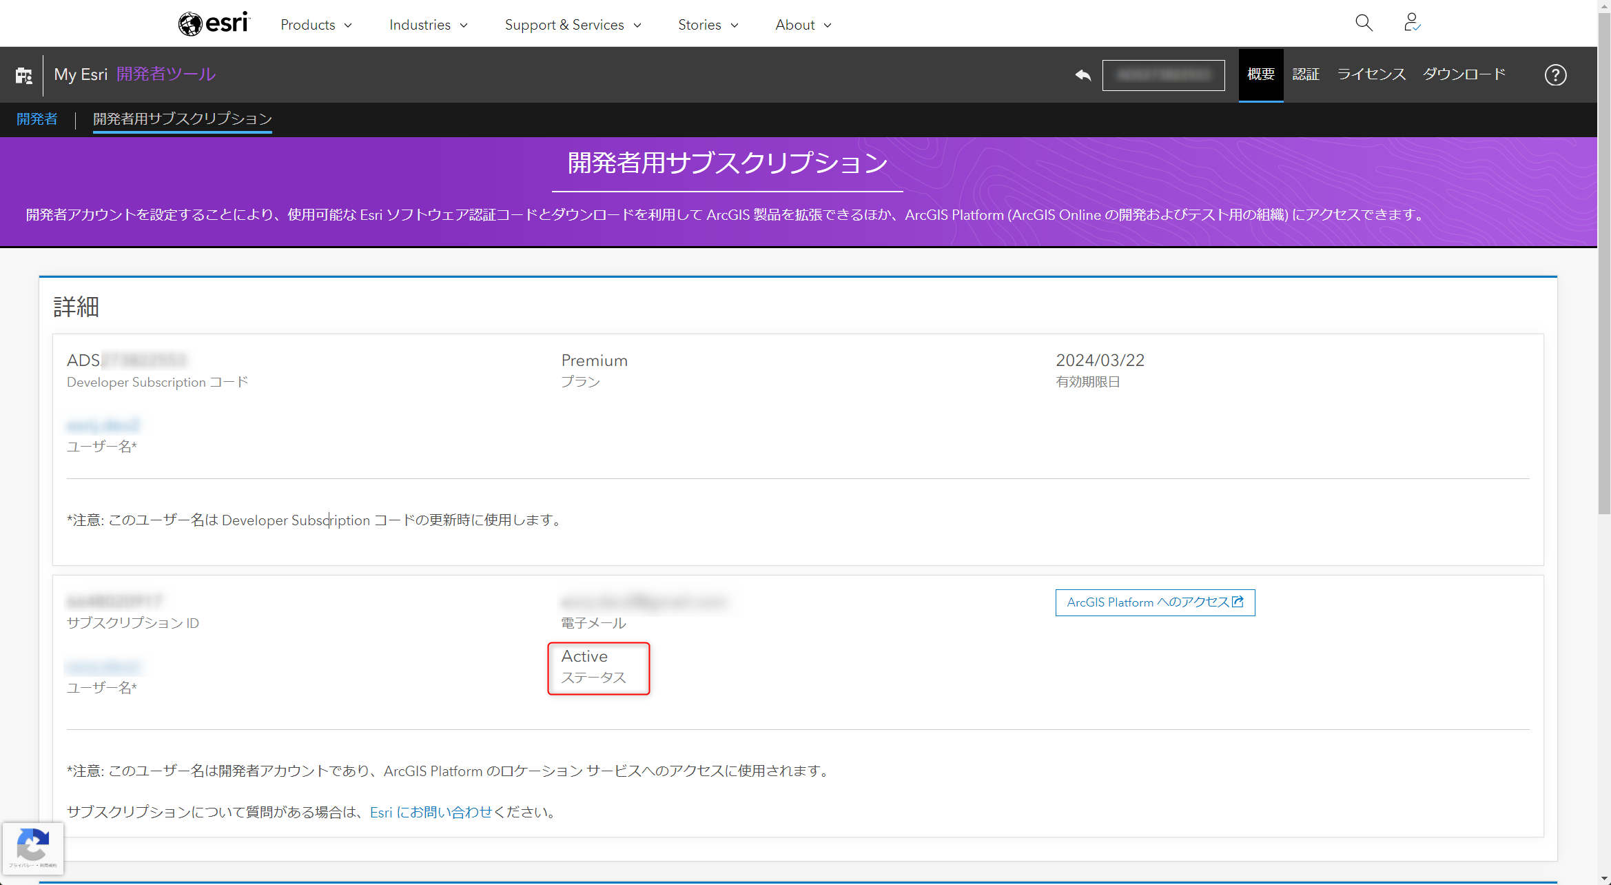Click the プラン label
Viewport: 1611px width, 885px height.
pos(580,382)
